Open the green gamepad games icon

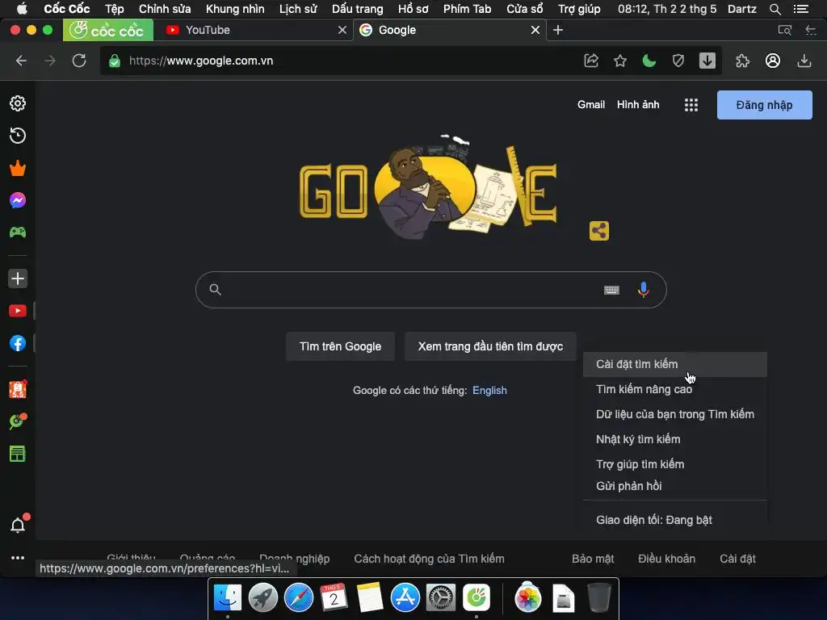click(x=18, y=232)
